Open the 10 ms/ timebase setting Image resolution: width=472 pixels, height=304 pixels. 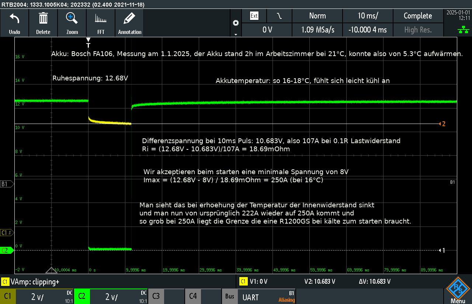click(x=367, y=16)
